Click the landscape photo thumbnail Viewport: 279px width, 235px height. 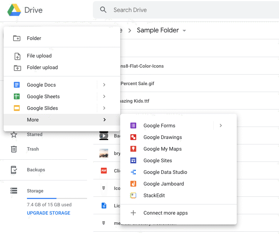tap(104, 153)
